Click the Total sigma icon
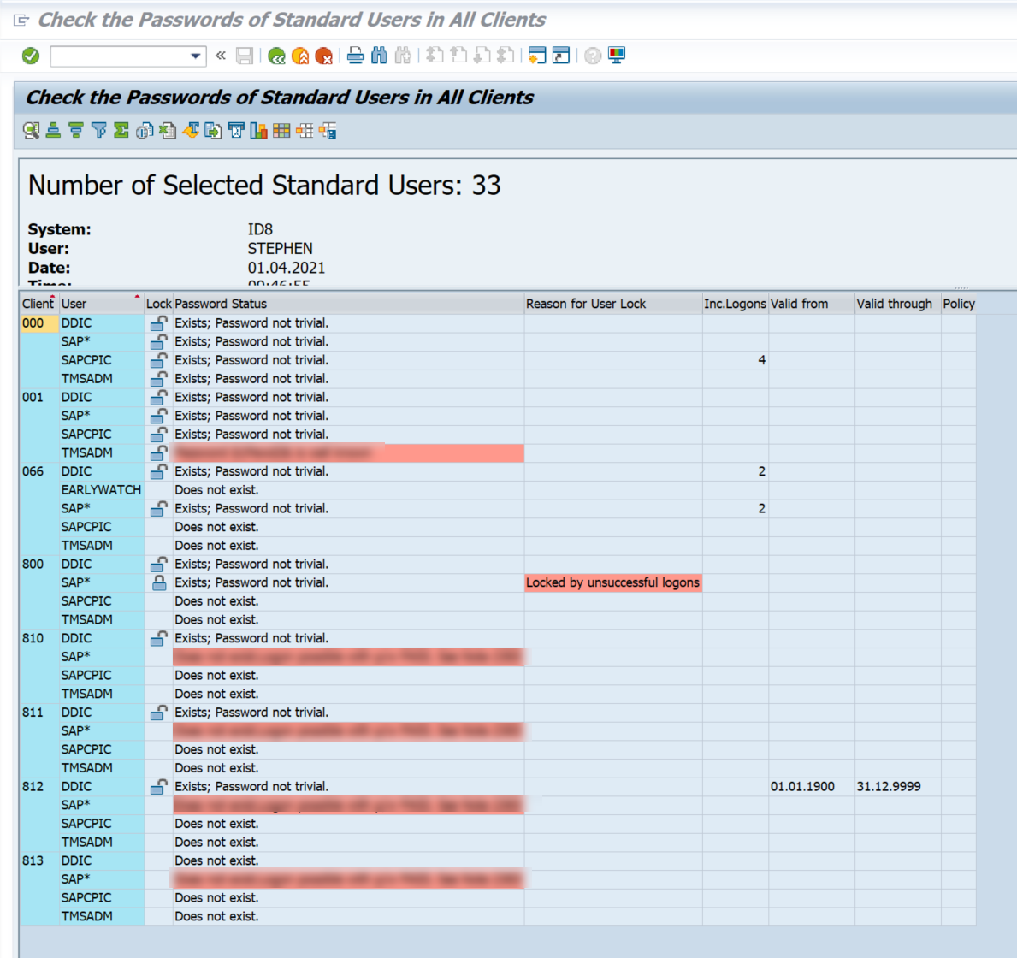Image resolution: width=1017 pixels, height=958 pixels. click(121, 131)
